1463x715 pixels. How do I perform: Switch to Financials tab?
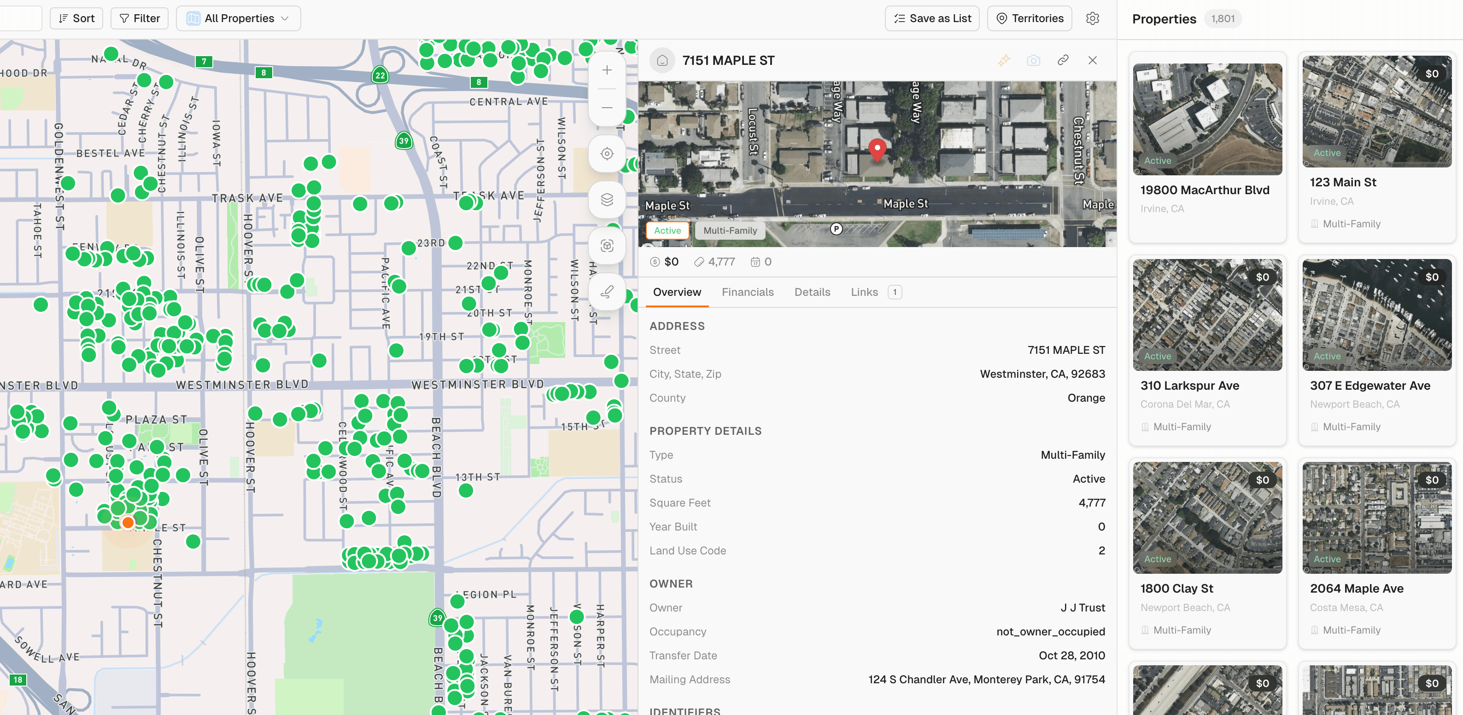coord(748,292)
